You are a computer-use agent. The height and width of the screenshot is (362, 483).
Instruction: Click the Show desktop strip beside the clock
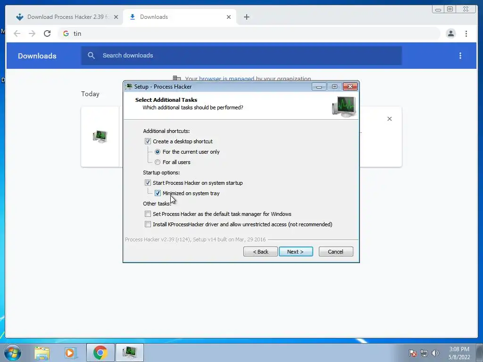pos(480,353)
